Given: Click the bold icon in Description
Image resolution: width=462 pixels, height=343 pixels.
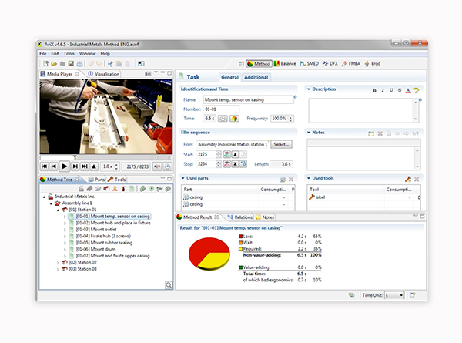Looking at the screenshot, I should click(374, 89).
